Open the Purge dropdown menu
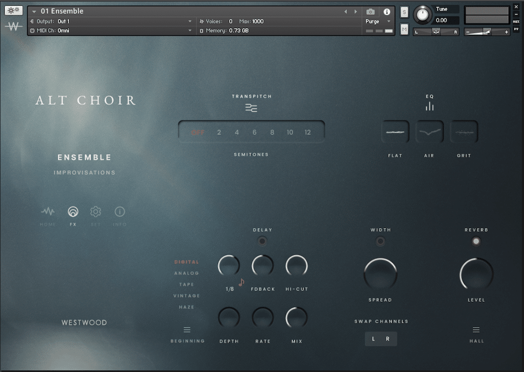 [378, 22]
